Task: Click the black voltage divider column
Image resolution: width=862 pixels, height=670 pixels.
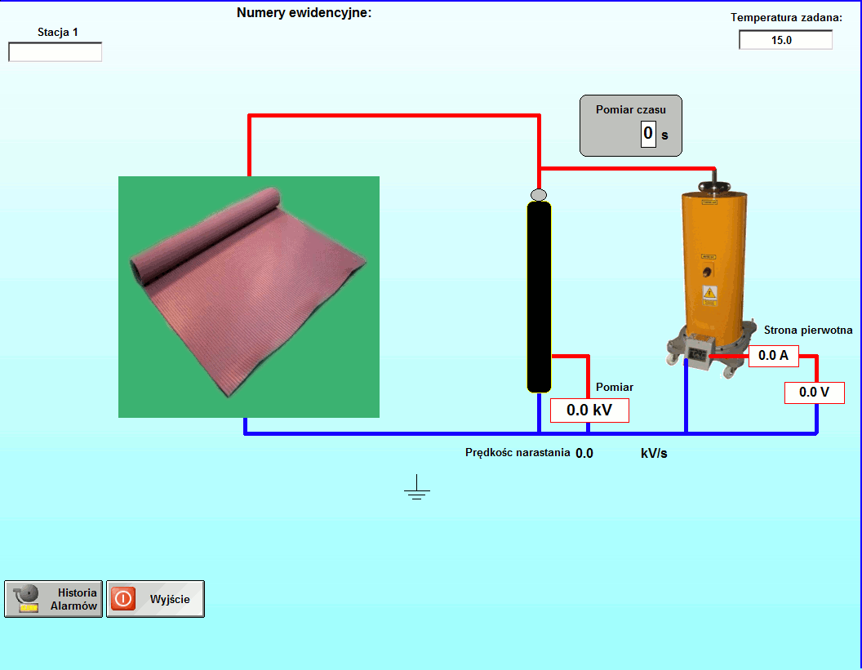Action: pyautogui.click(x=539, y=297)
